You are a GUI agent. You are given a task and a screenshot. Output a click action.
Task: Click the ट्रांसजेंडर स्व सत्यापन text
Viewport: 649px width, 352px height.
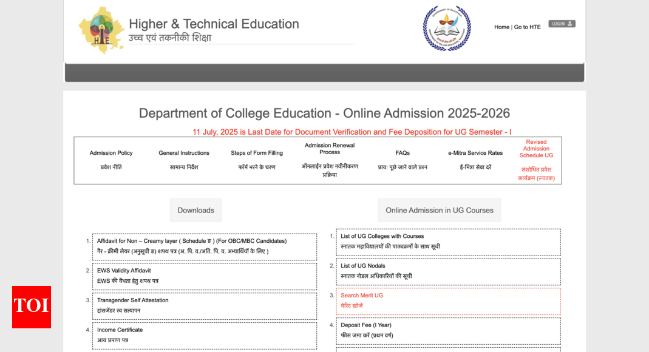pyautogui.click(x=118, y=311)
